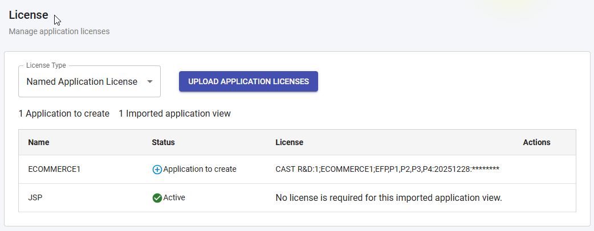Viewport: 594px width, 231px height.
Task: Open the License Type dropdown arrow
Action: [150, 82]
